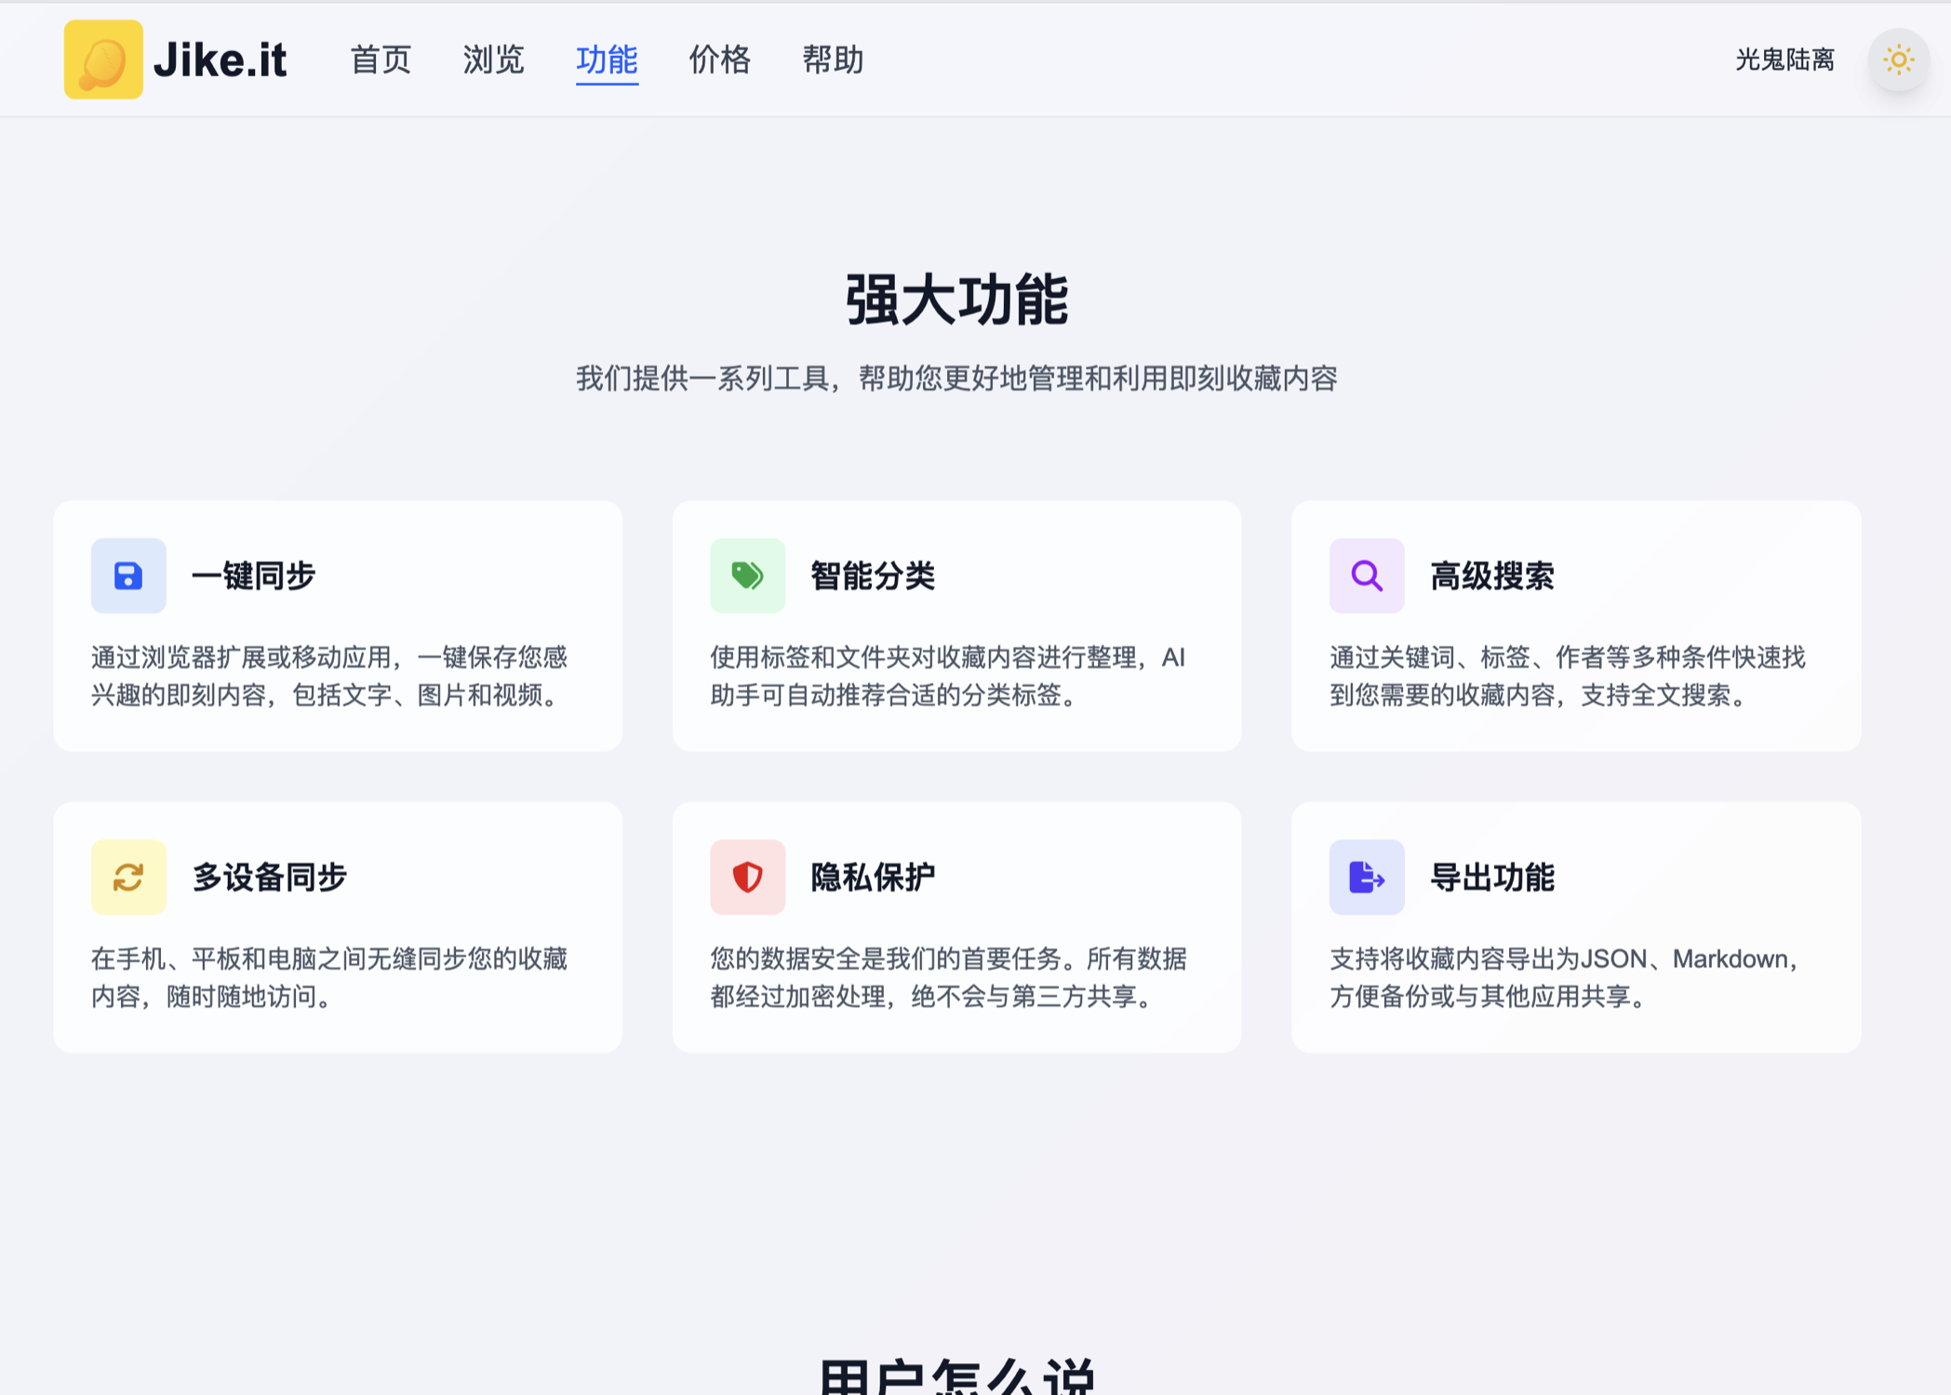Click the username 光鬼陆离

point(1784,60)
